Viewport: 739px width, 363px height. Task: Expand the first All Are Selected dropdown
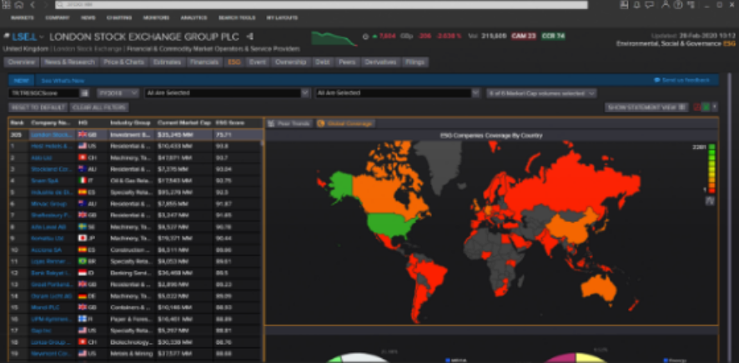[x=228, y=93]
